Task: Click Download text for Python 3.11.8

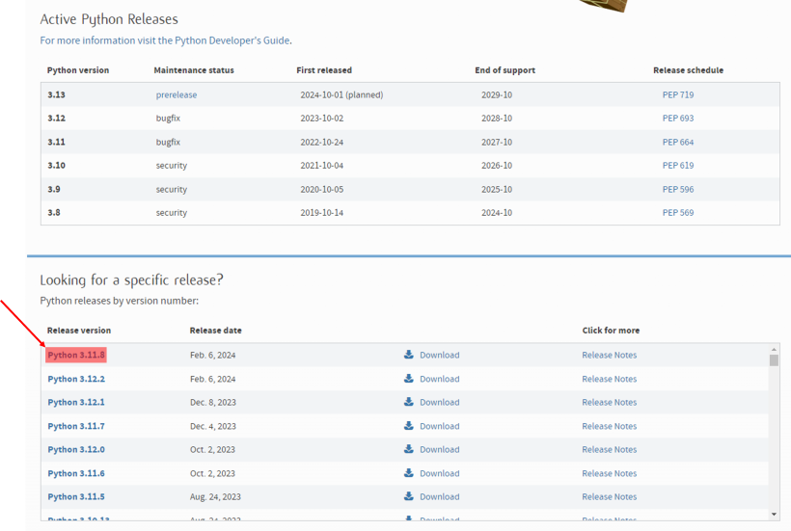Action: [439, 356]
